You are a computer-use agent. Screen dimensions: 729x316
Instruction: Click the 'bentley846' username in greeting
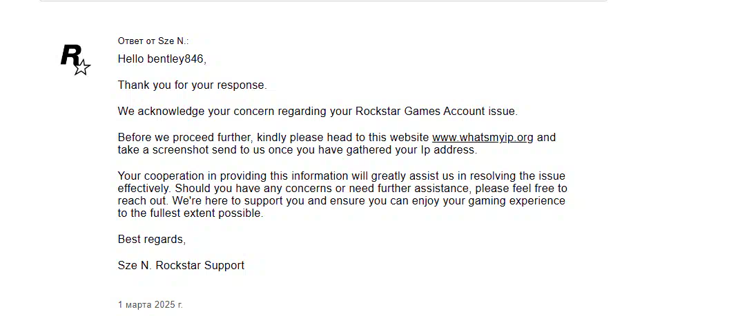point(176,59)
